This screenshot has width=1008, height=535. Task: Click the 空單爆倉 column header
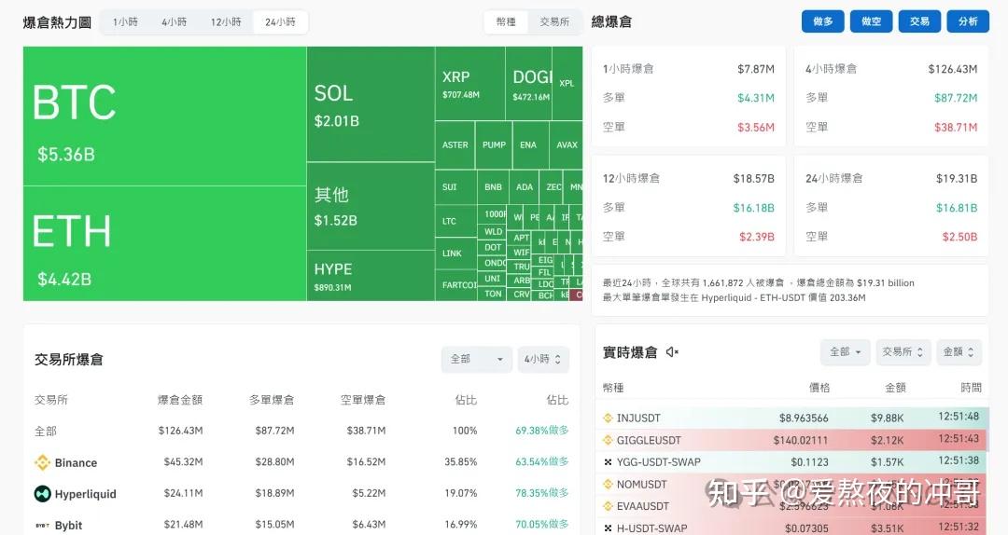point(362,400)
